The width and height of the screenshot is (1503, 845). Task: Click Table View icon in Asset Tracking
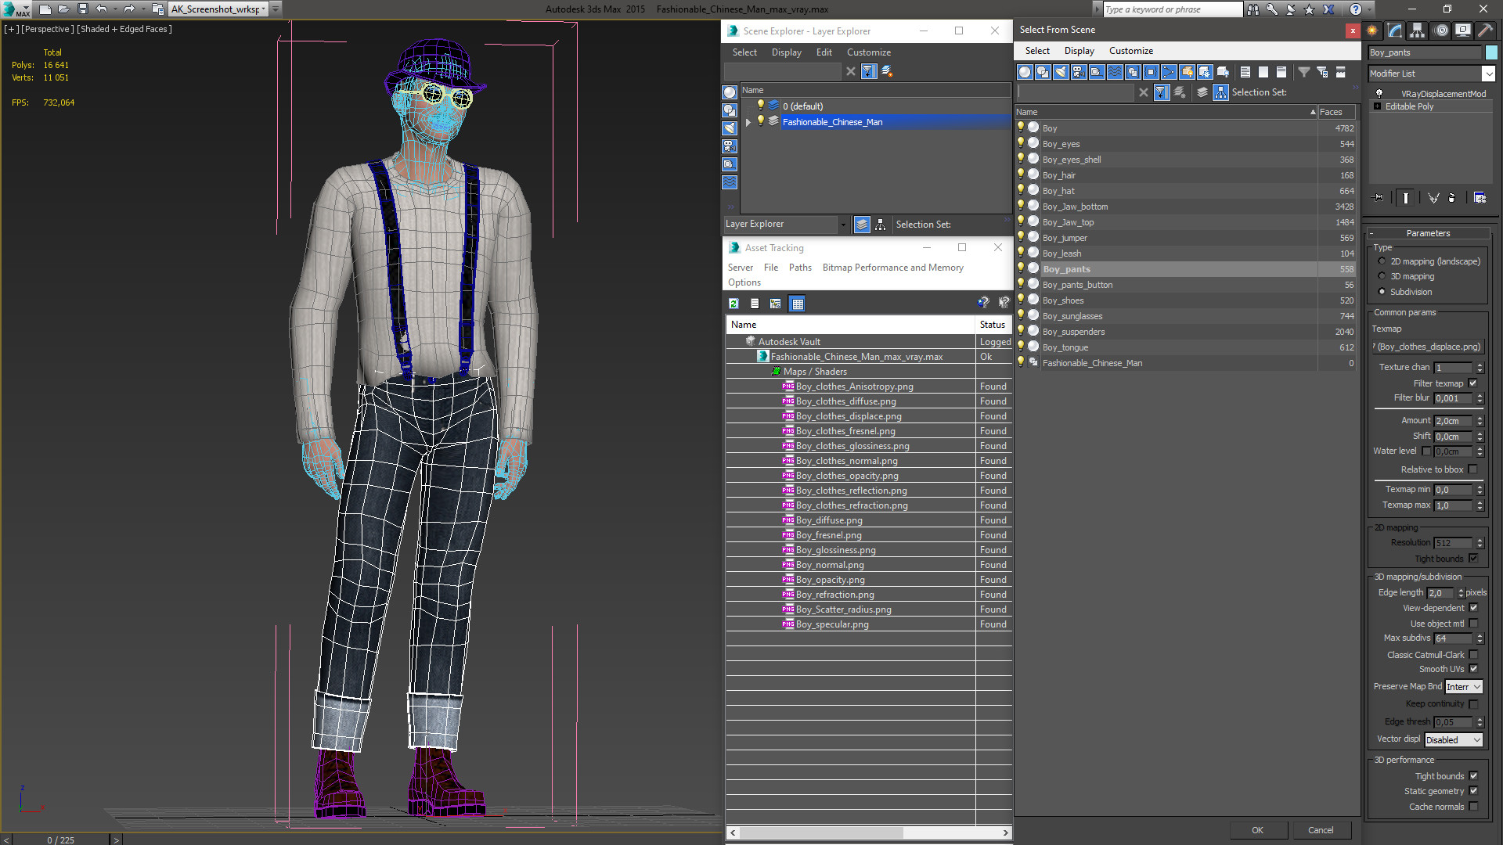(797, 304)
